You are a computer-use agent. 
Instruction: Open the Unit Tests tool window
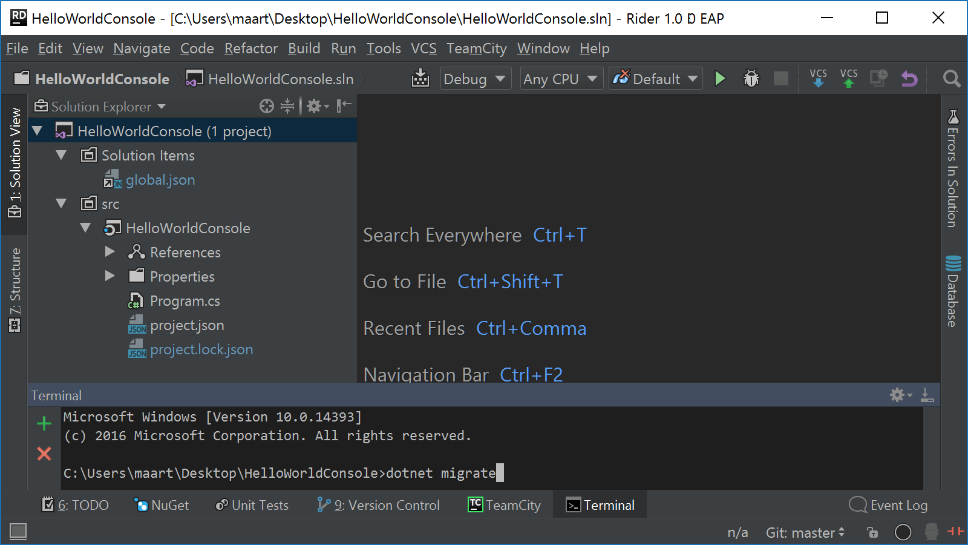click(x=252, y=505)
